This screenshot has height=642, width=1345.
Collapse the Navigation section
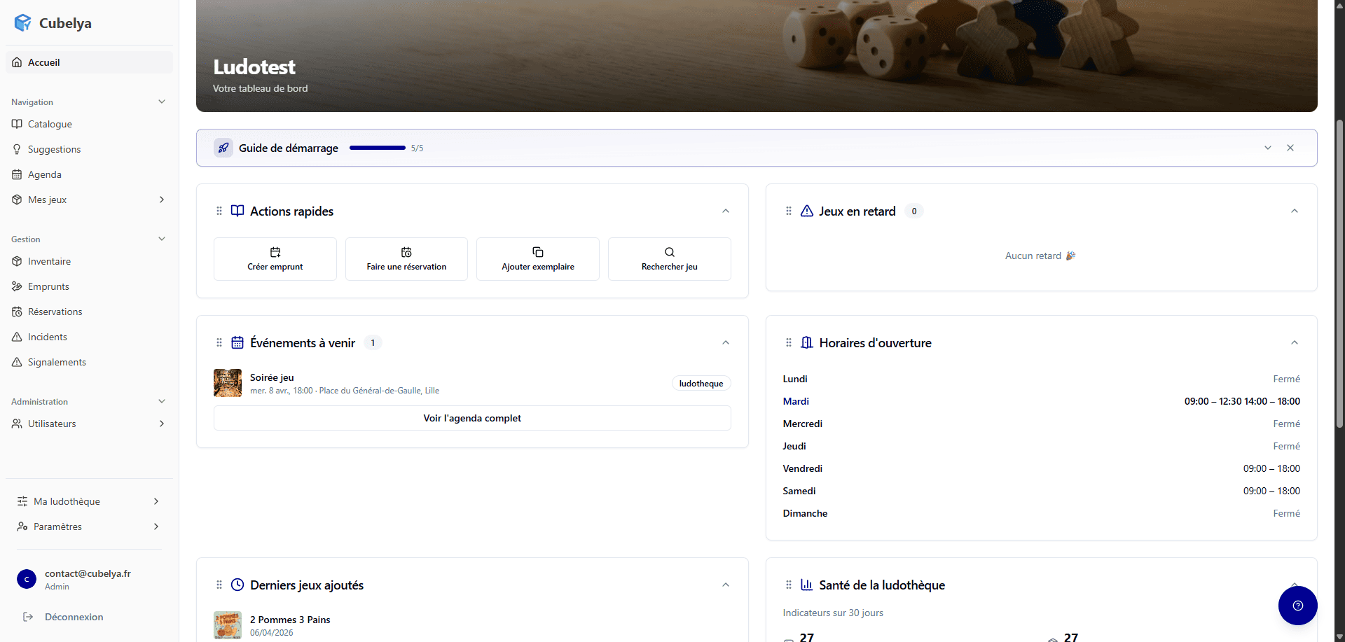(x=162, y=102)
